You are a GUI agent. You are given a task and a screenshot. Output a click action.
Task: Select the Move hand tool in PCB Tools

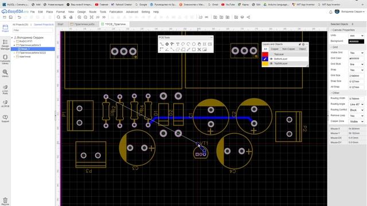199,44
